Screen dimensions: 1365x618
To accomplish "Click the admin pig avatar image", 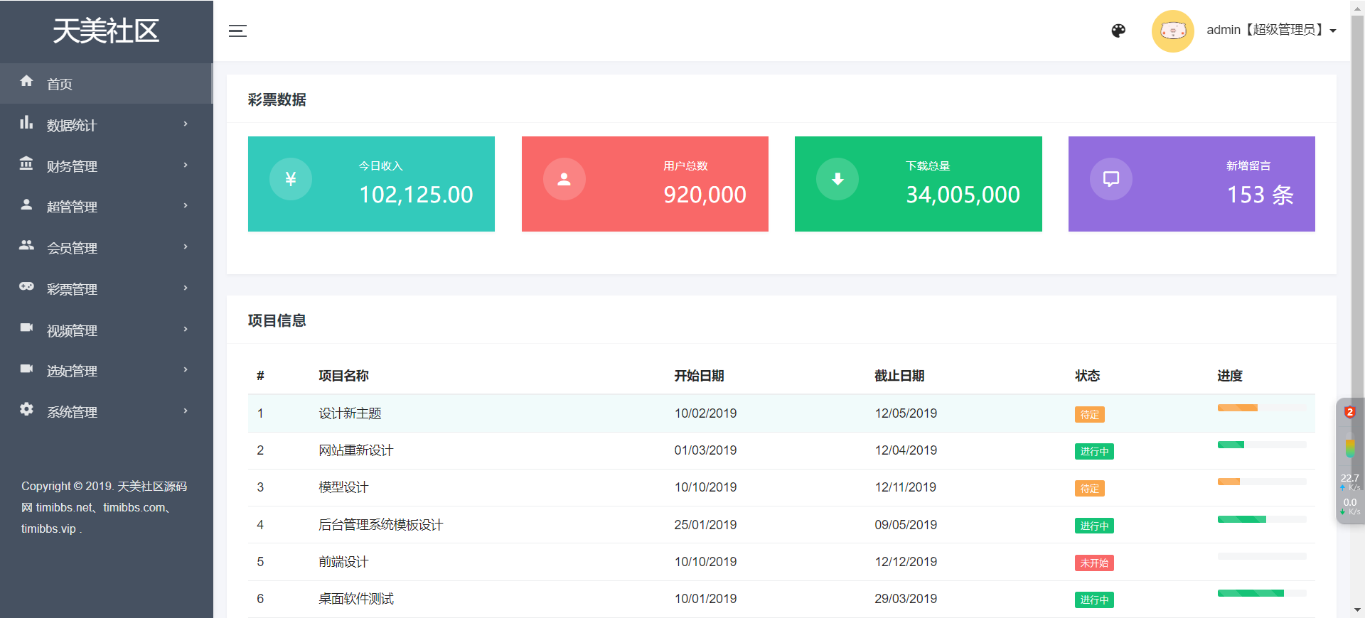I will coord(1172,31).
